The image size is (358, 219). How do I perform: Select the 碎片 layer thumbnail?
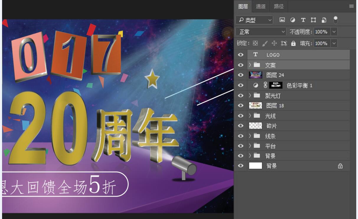(256, 126)
